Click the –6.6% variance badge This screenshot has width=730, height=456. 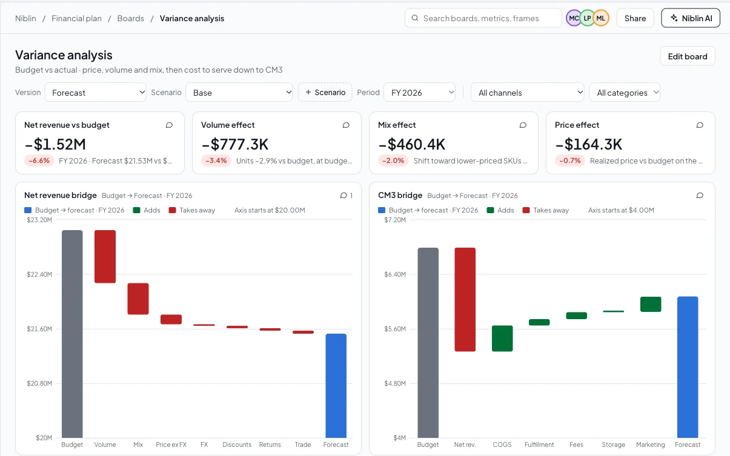(x=39, y=160)
